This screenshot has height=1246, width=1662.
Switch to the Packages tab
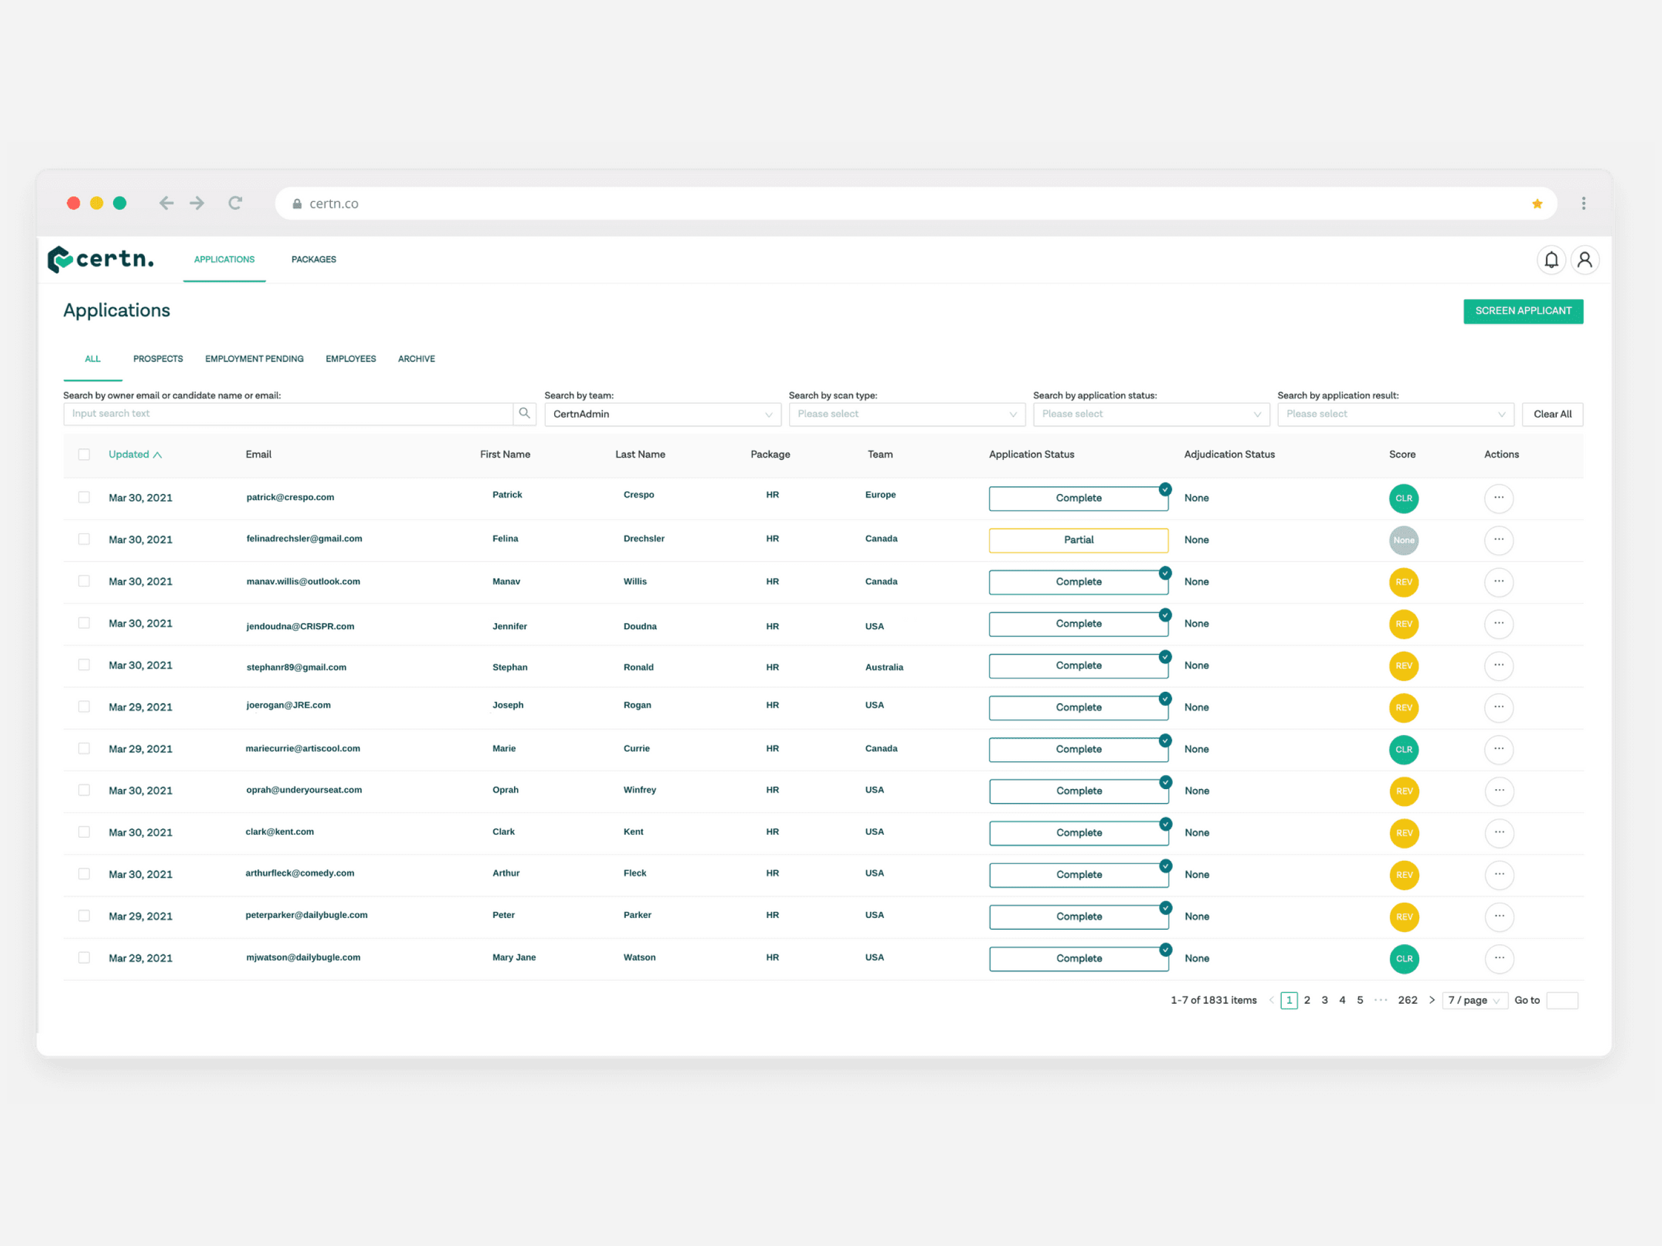tap(313, 259)
